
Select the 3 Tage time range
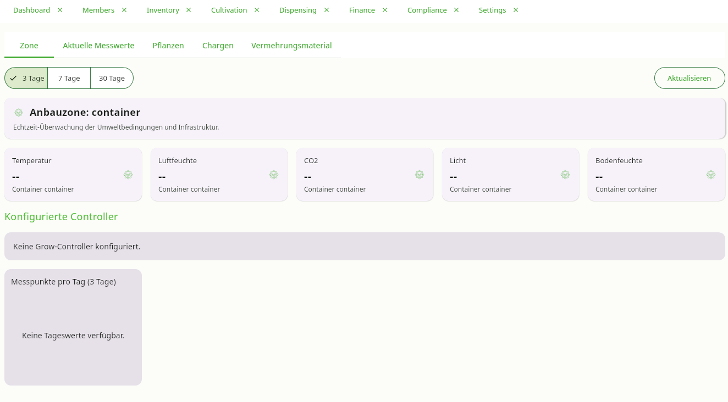point(26,78)
